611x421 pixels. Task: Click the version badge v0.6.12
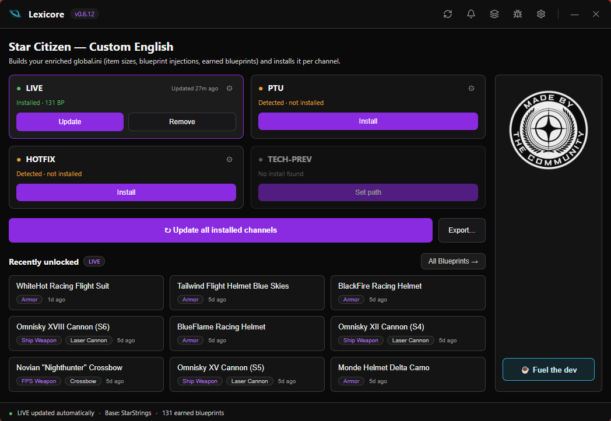pyautogui.click(x=85, y=14)
